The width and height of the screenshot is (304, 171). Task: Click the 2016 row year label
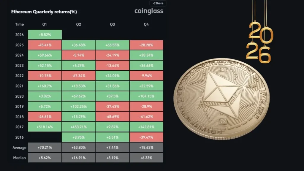(x=19, y=137)
